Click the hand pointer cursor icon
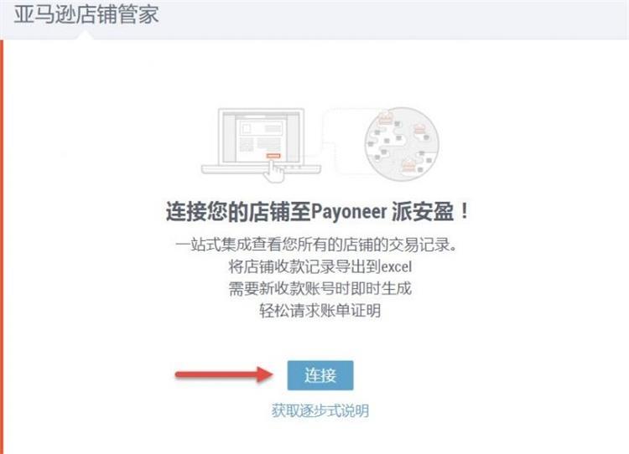 click(275, 170)
